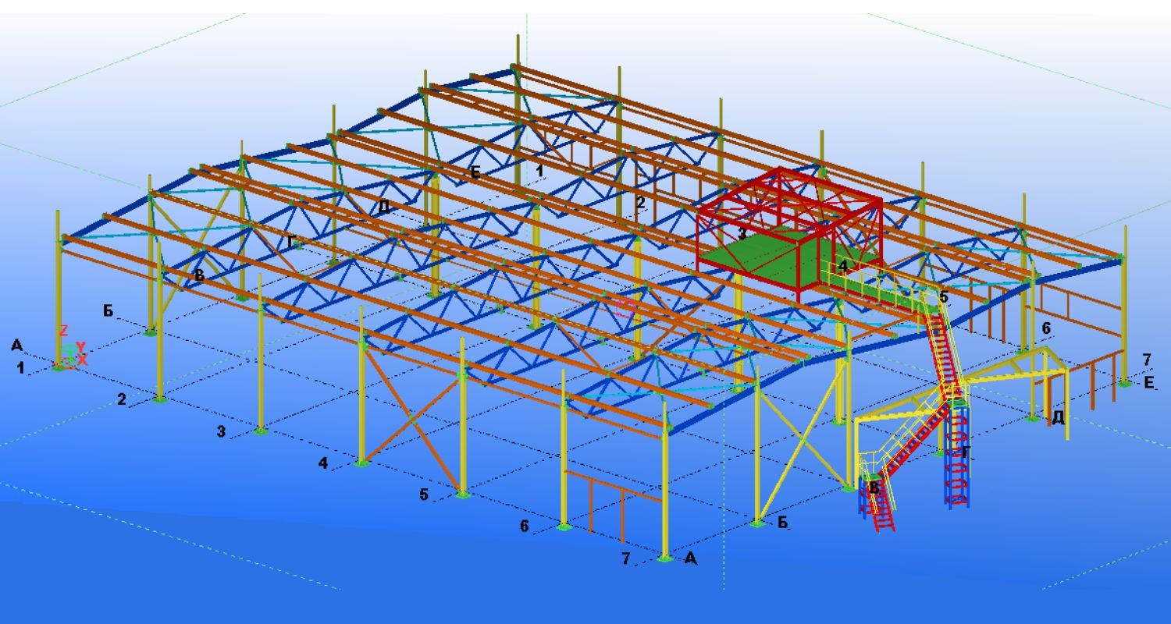1171x624 pixels.
Task: Click grid label В at the stair base
Action: [x=874, y=488]
